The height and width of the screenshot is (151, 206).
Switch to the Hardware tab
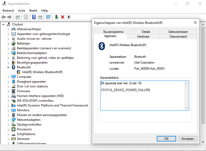[x=143, y=37]
